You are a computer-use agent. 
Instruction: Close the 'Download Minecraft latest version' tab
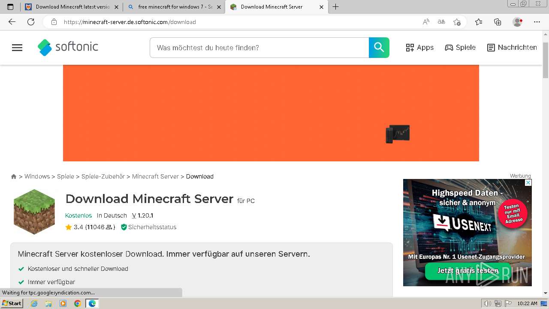point(116,7)
